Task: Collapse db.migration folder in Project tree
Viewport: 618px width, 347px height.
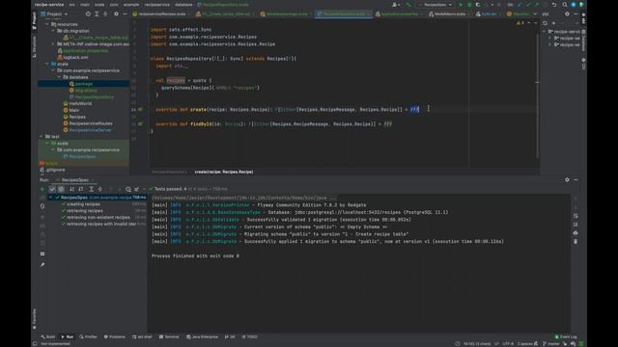Action: coord(53,31)
